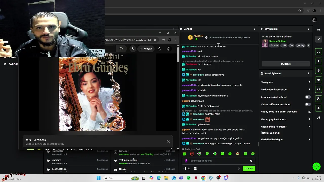The image size is (324, 182).
Task: Toggle the camera capture widget icon
Action: (318, 52)
